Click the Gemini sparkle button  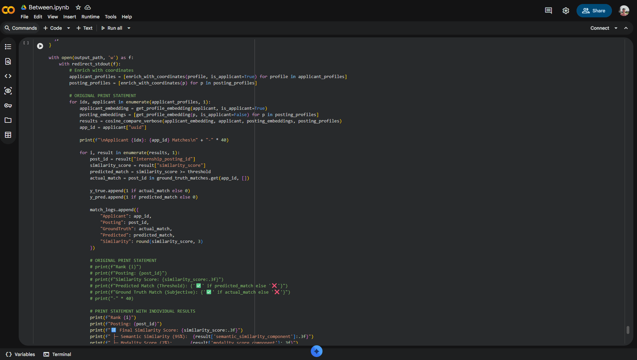pyautogui.click(x=316, y=351)
